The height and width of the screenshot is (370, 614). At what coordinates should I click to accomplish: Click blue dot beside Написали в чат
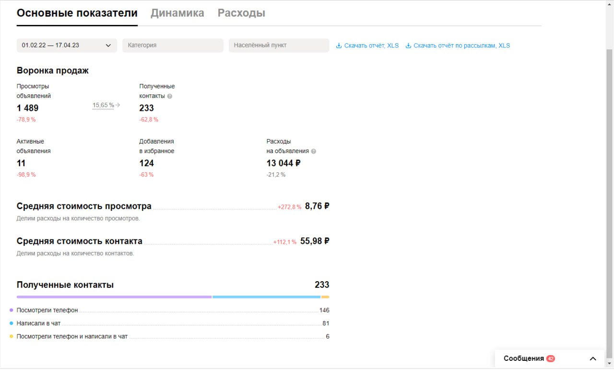click(x=12, y=323)
